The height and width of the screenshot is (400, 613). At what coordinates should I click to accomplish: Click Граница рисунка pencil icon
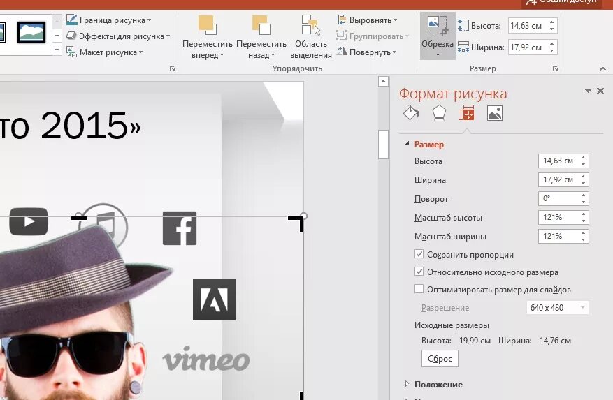(71, 20)
